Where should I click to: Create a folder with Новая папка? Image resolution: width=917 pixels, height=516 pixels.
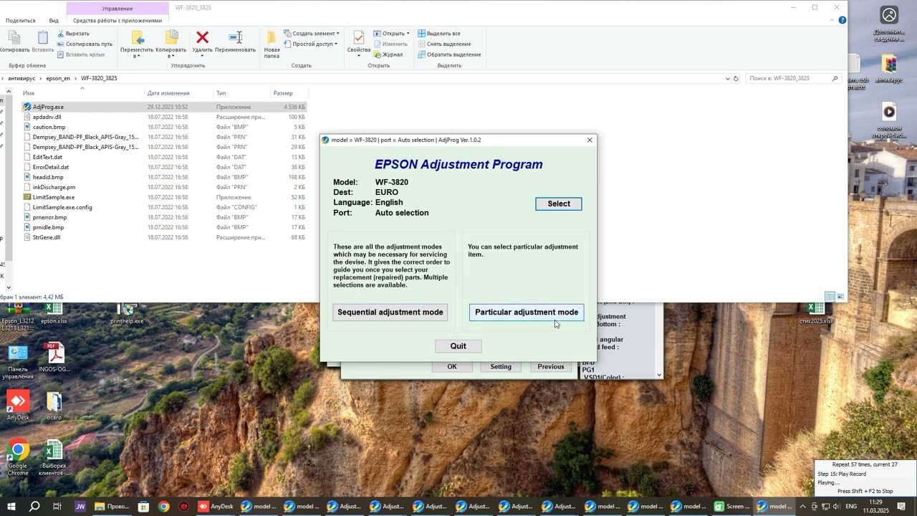(x=272, y=44)
